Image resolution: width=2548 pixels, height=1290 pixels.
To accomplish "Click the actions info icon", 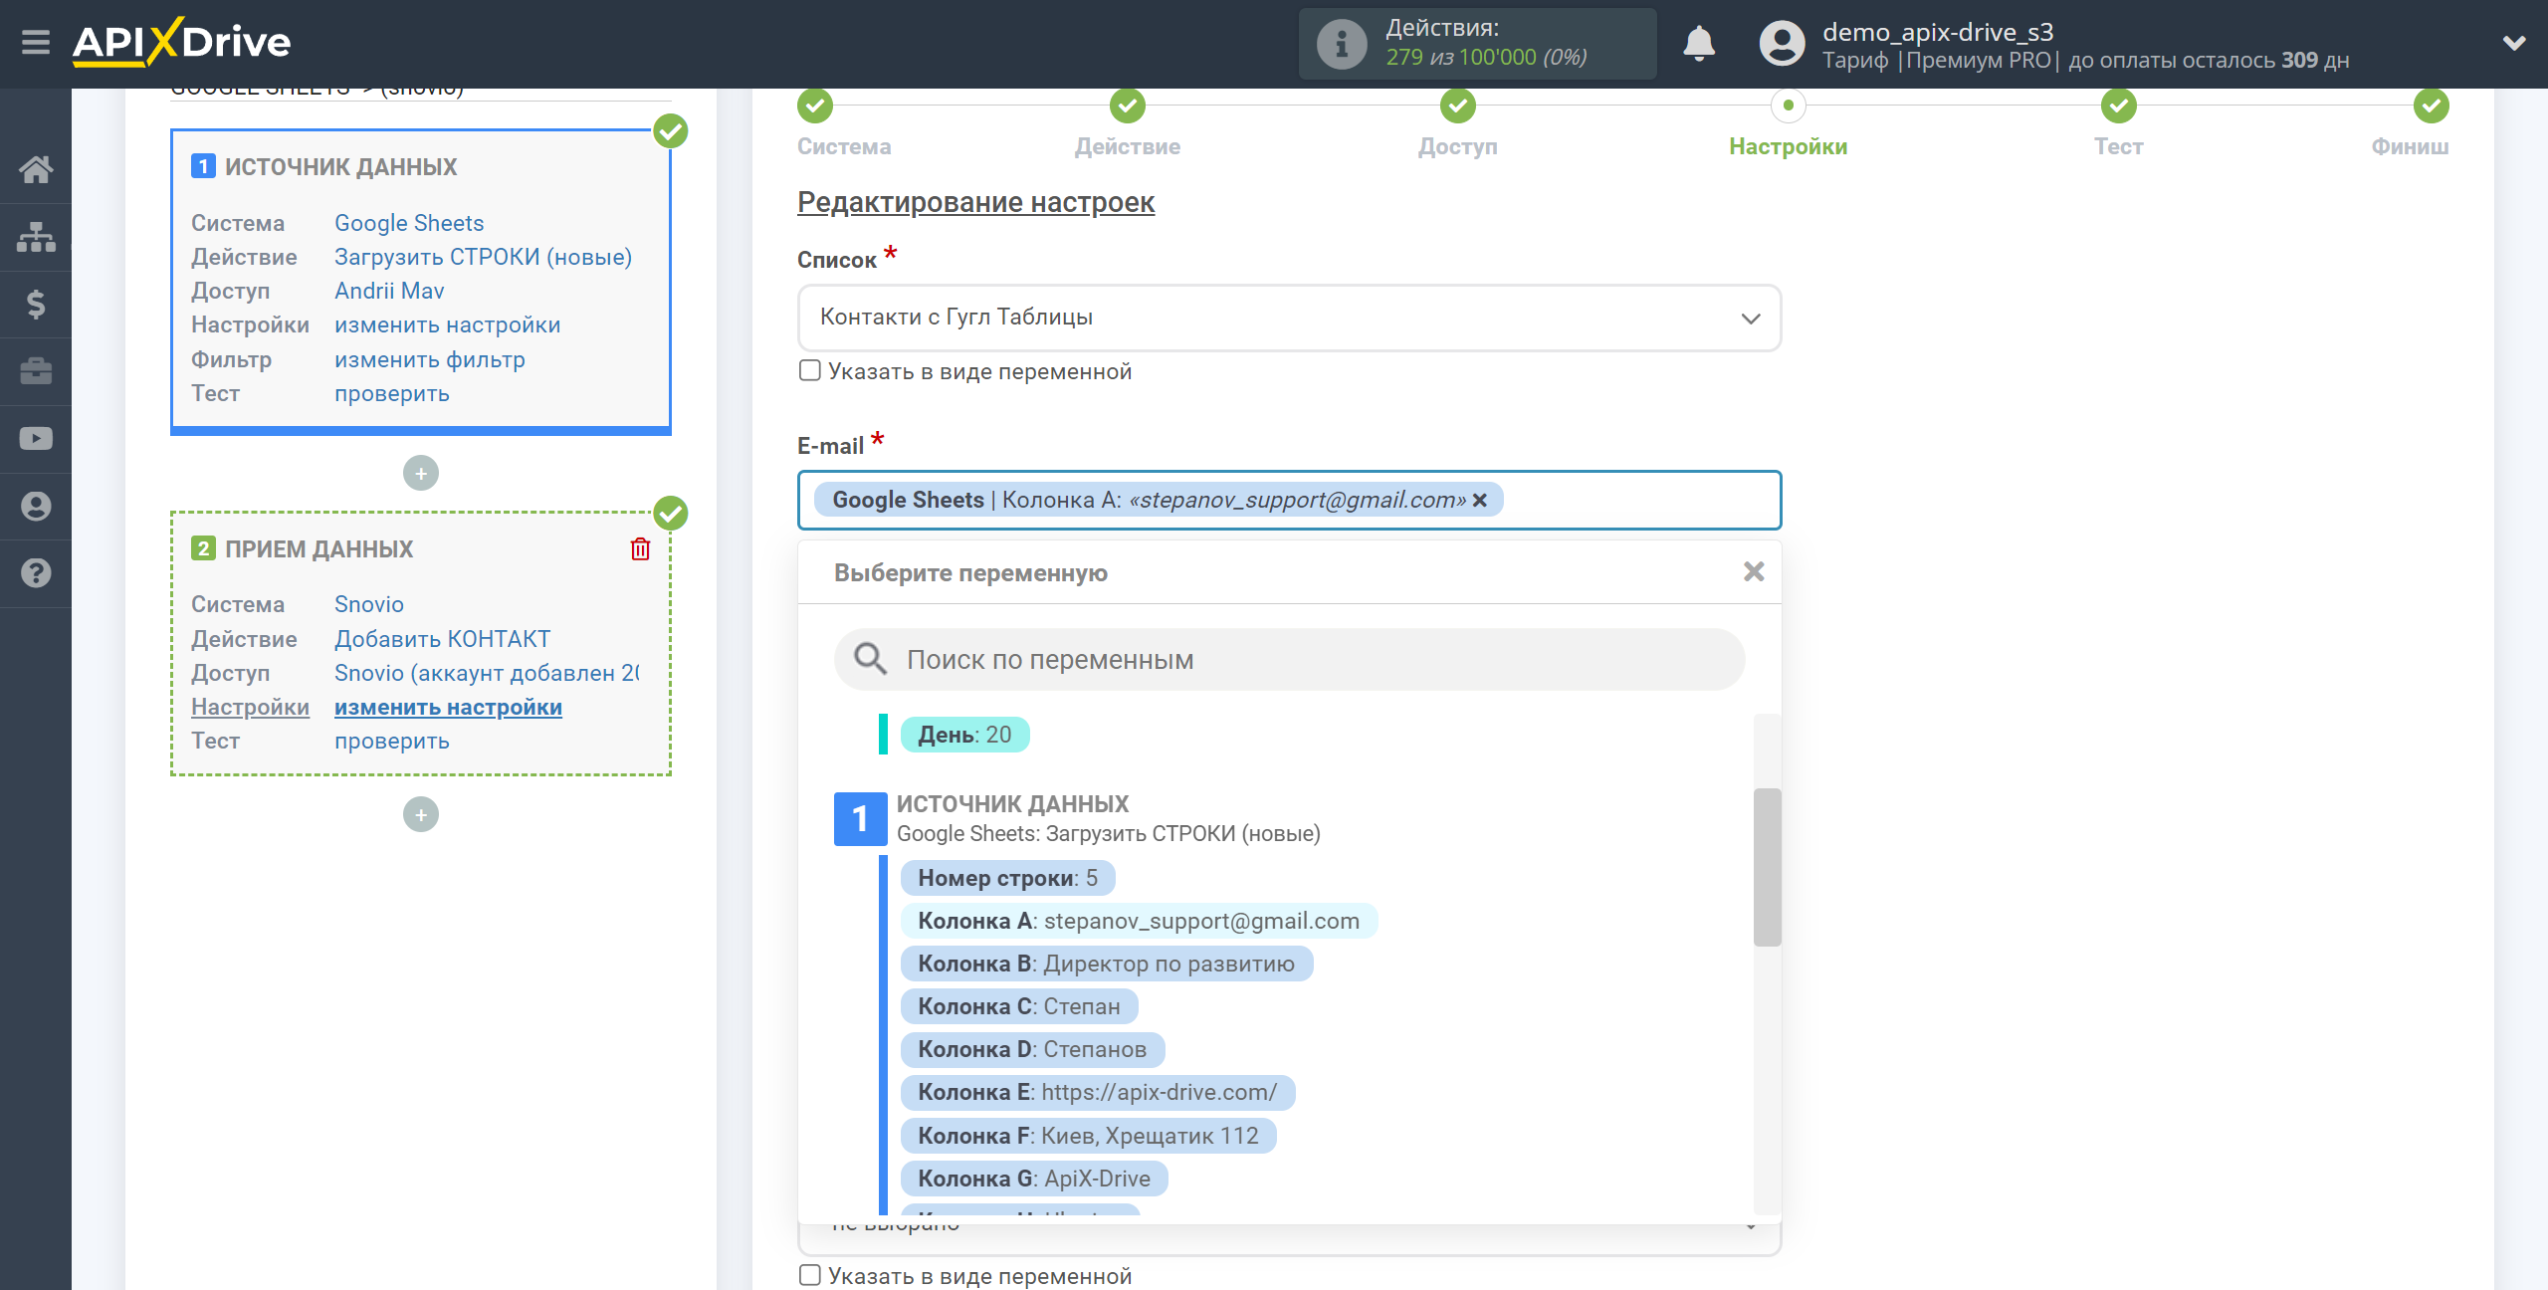I will tap(1341, 44).
